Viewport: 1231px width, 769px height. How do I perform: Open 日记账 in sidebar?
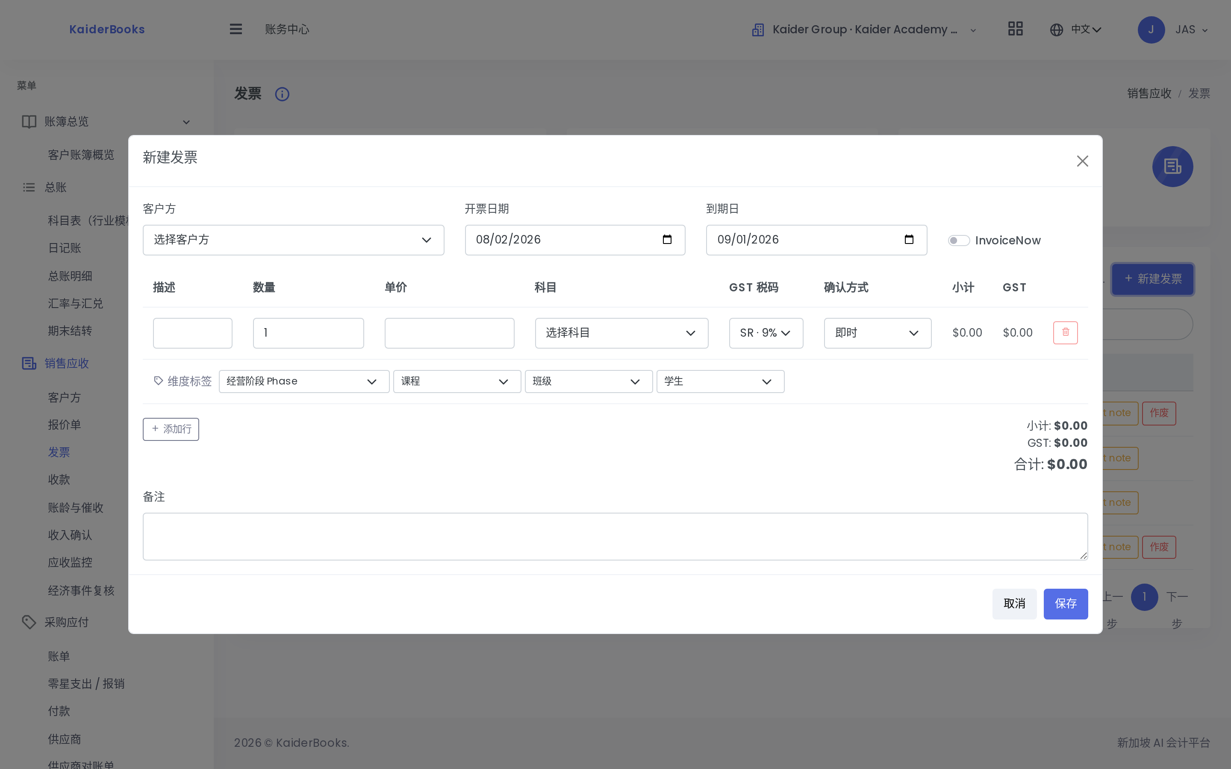[x=65, y=248]
